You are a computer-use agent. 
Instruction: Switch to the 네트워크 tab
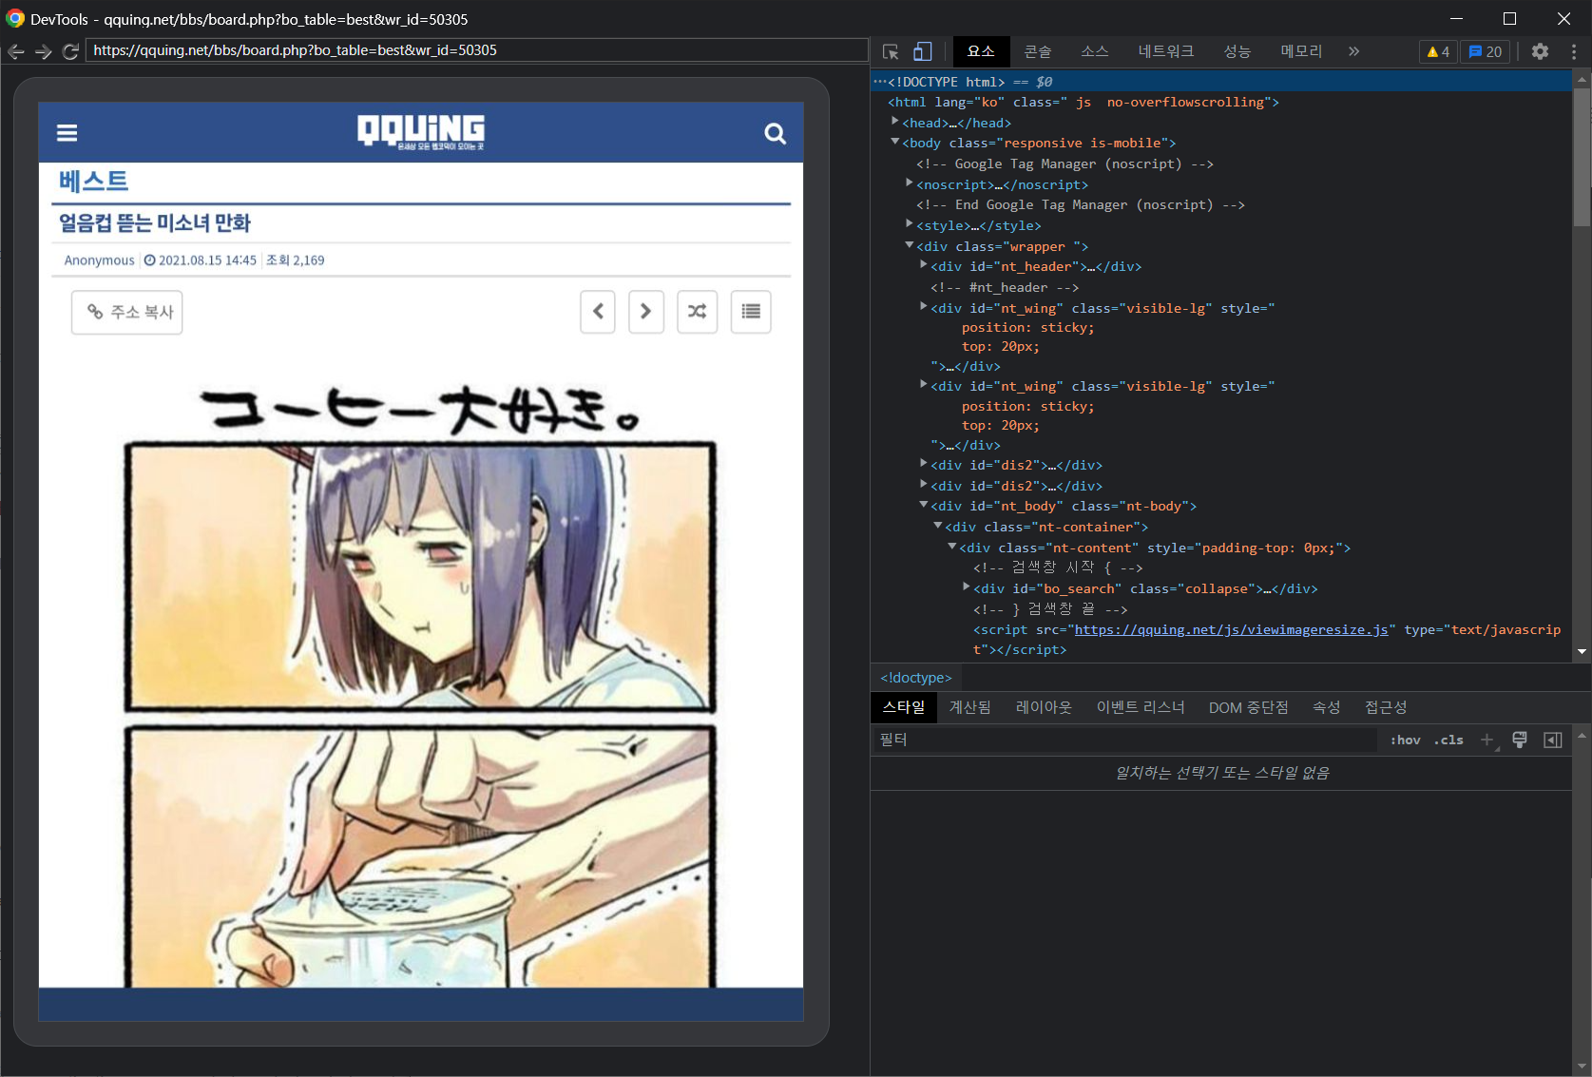pos(1166,51)
